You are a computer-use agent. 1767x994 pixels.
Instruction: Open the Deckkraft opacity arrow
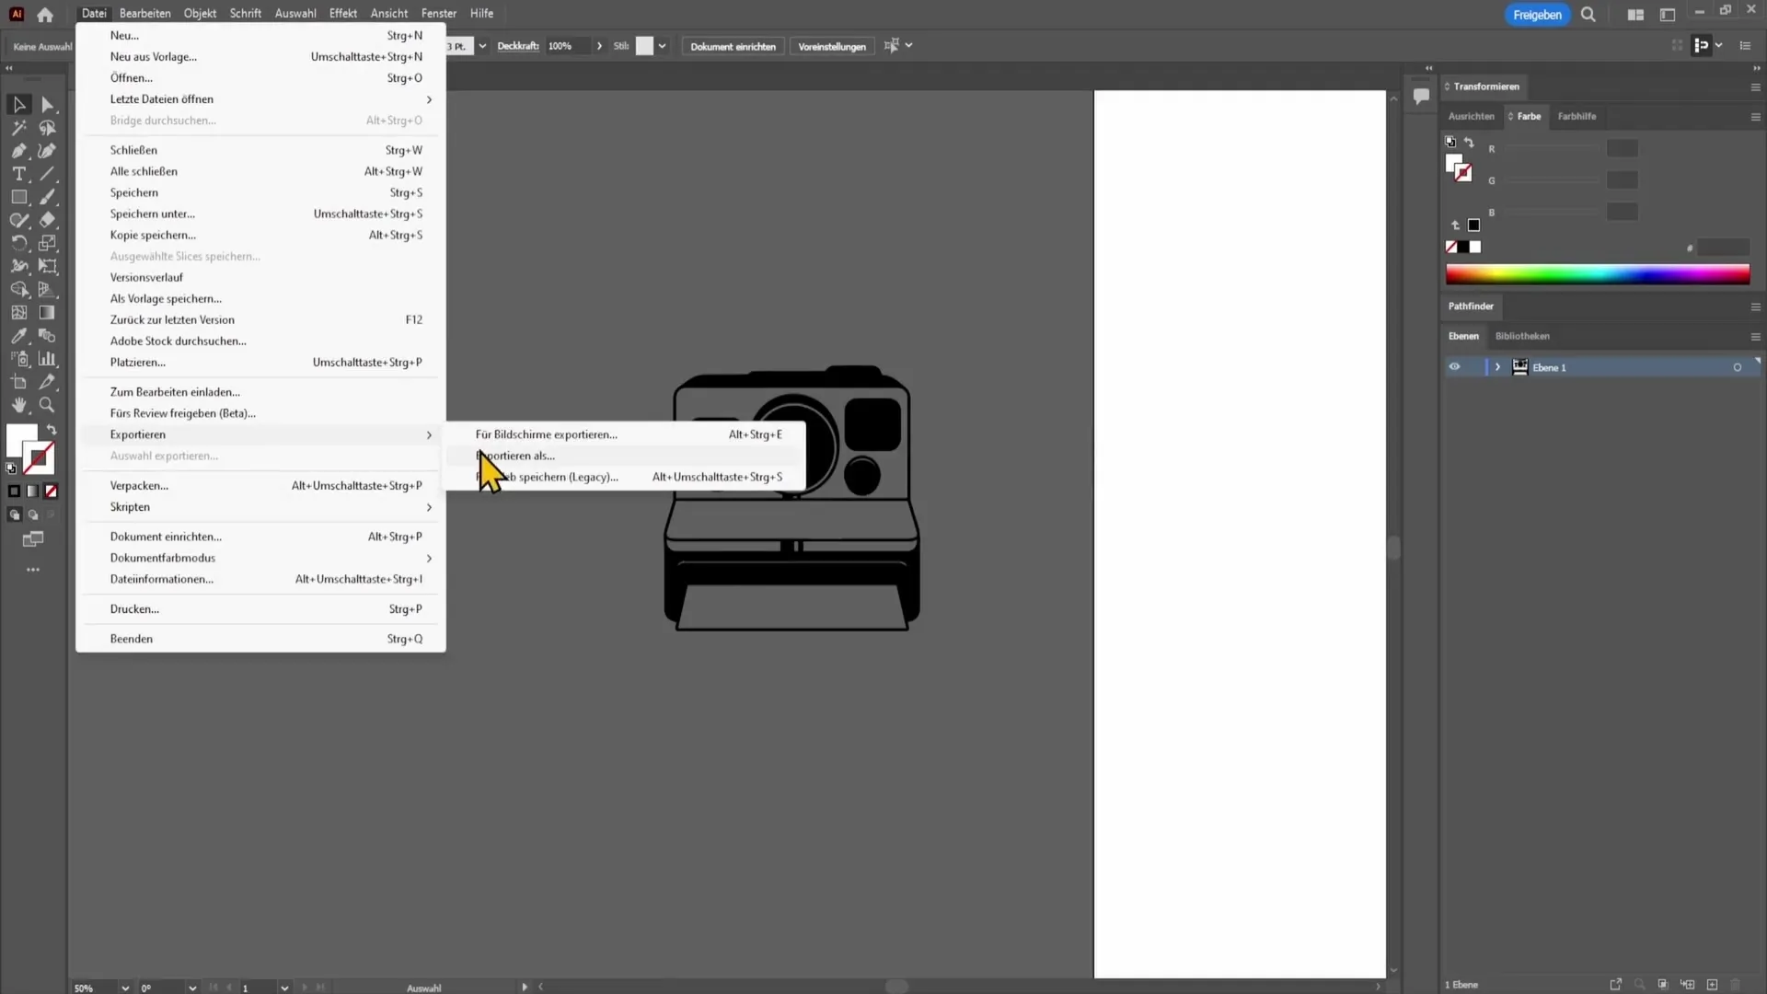point(599,46)
